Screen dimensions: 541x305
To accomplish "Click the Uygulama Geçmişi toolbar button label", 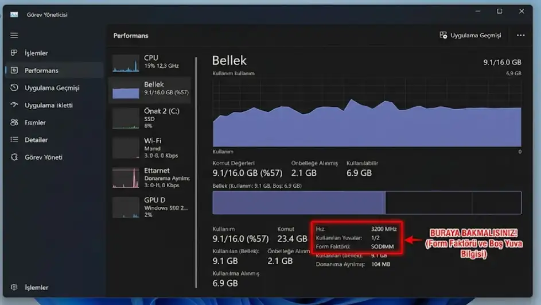I will [476, 35].
